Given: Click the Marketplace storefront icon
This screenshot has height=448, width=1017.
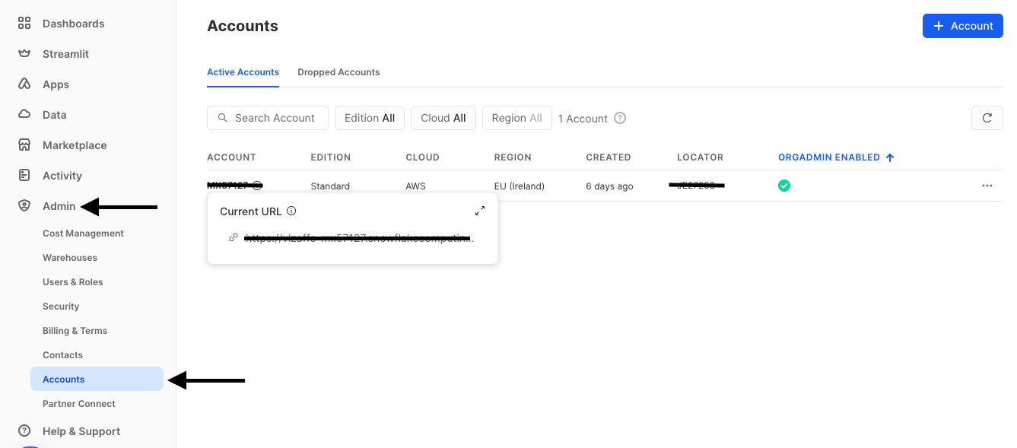Looking at the screenshot, I should tap(24, 145).
